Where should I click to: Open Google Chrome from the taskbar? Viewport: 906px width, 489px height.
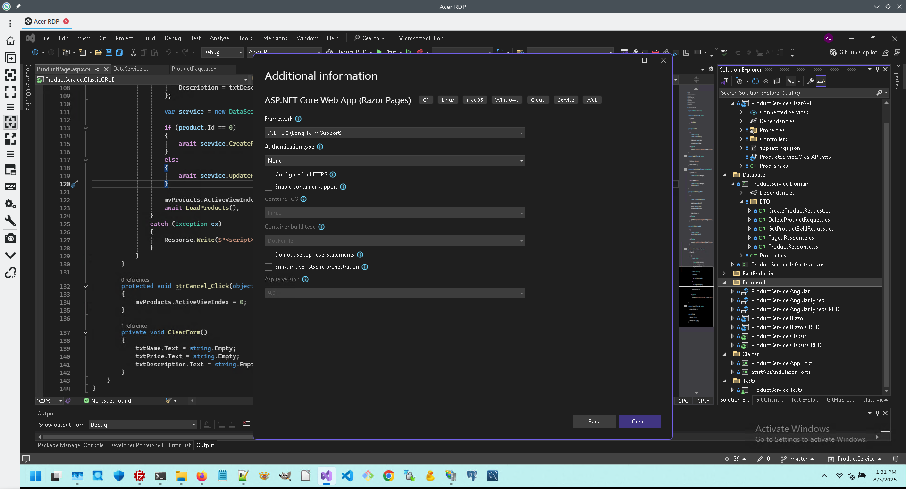click(x=388, y=476)
